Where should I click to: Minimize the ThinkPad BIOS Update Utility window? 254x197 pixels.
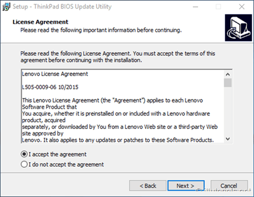click(195, 7)
